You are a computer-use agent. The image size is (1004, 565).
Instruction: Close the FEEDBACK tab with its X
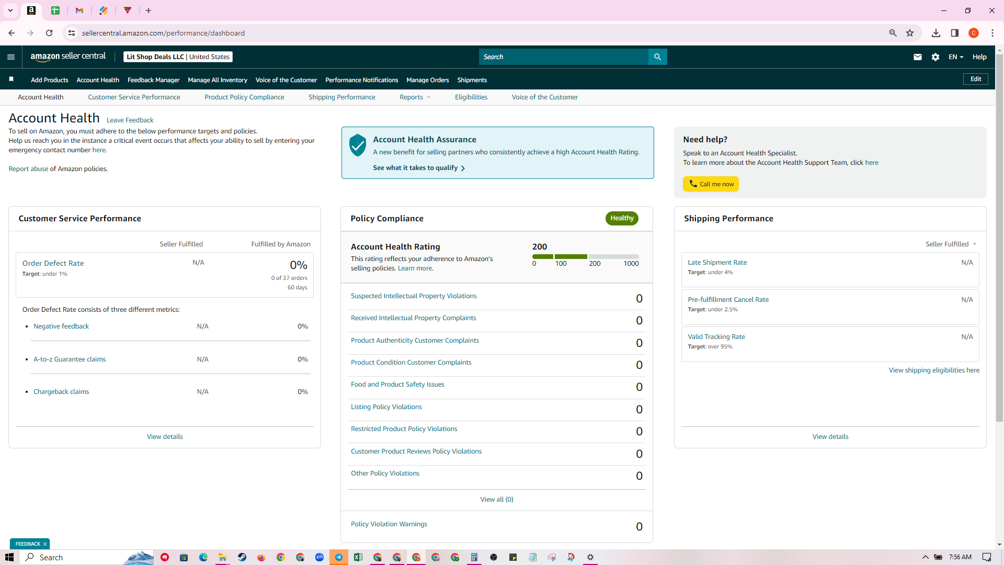click(x=45, y=544)
